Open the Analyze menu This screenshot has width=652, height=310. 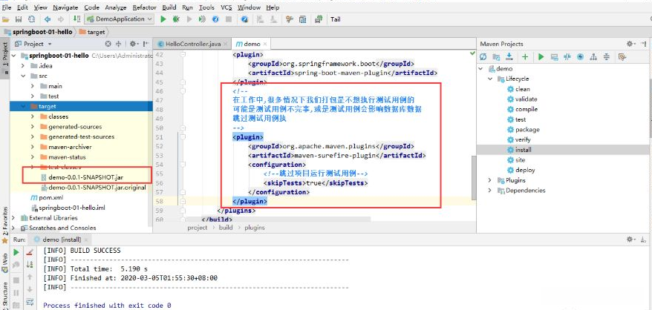[116, 7]
